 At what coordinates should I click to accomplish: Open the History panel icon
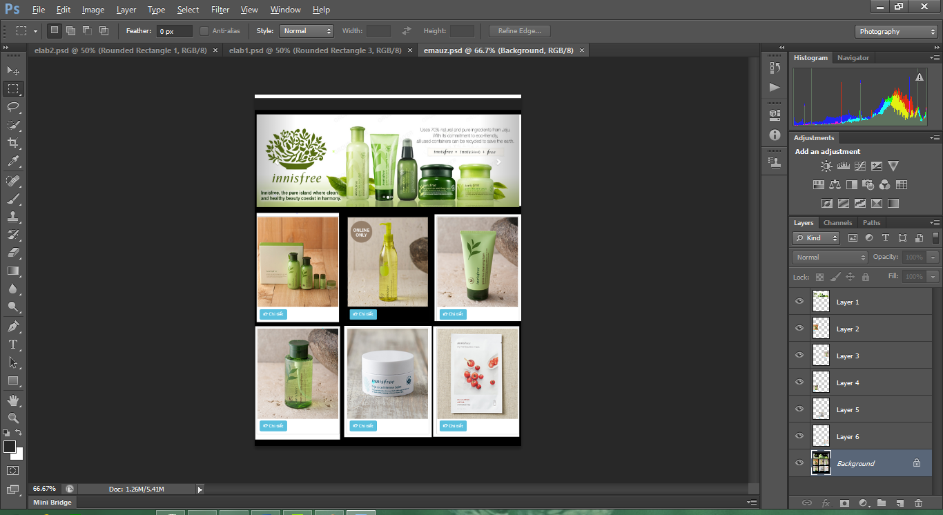775,68
